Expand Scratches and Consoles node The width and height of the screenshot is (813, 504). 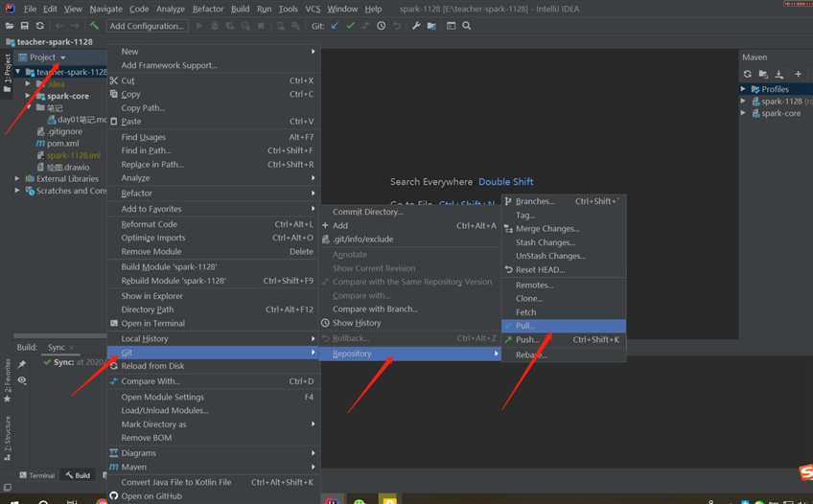pyautogui.click(x=17, y=191)
